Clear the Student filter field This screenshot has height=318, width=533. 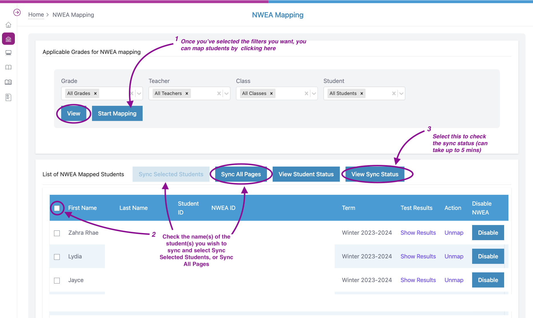click(394, 94)
